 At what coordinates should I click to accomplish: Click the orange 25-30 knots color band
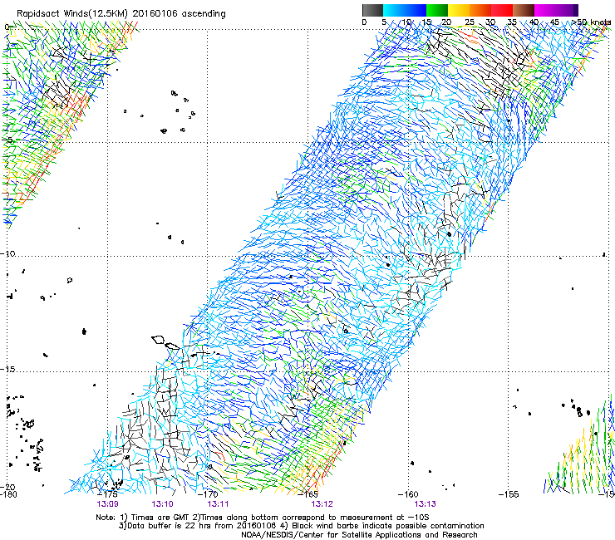point(480,10)
